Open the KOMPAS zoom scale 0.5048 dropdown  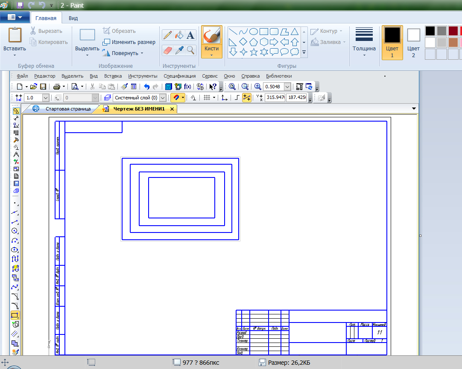pos(287,87)
